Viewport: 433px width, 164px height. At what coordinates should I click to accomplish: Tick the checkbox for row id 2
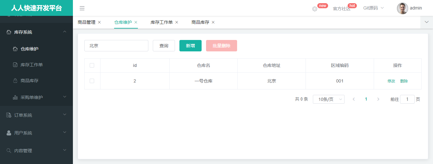pos(92,81)
